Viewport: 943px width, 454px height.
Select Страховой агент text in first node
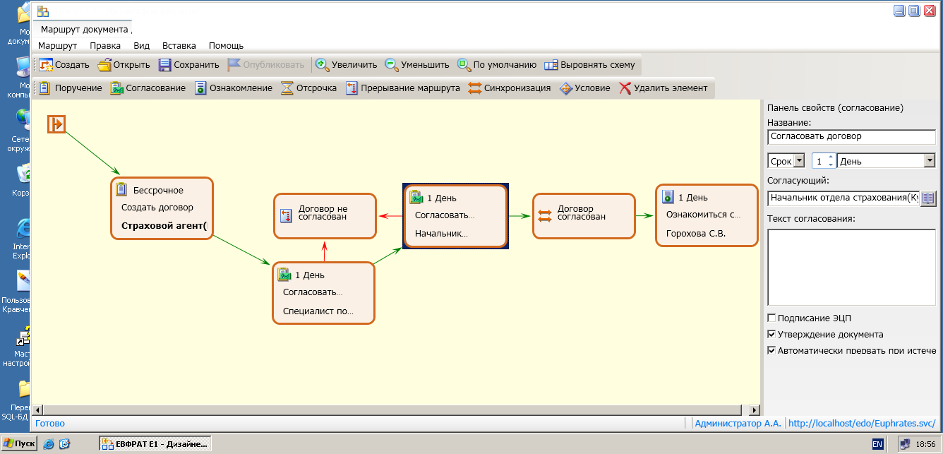point(164,226)
